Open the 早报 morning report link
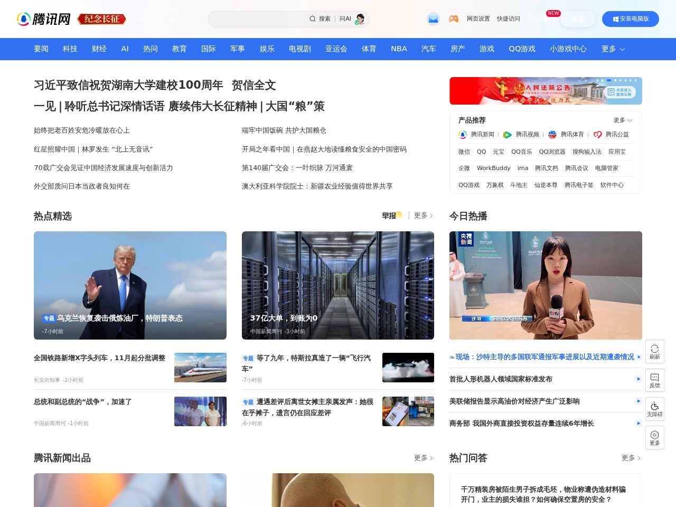This screenshot has height=507, width=676. click(x=392, y=215)
